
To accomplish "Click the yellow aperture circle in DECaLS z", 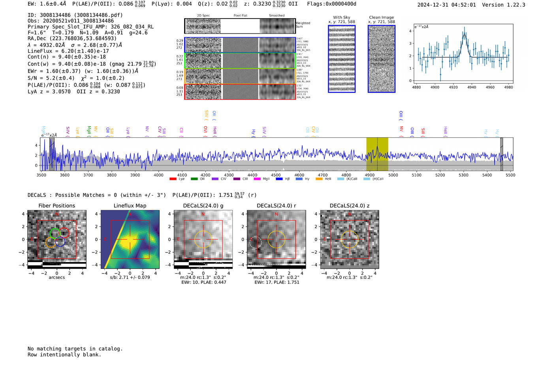I will click(x=349, y=239).
